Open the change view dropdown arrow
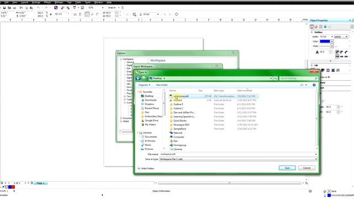 pos(306,85)
